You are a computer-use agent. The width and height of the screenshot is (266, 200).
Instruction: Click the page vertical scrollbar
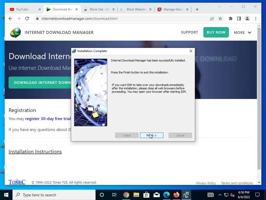point(259,99)
